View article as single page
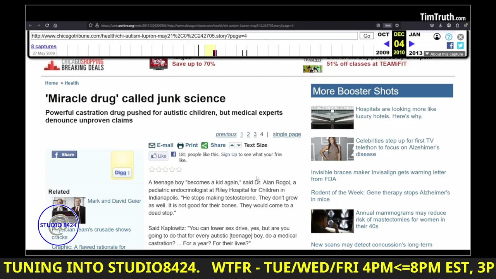 pyautogui.click(x=287, y=134)
